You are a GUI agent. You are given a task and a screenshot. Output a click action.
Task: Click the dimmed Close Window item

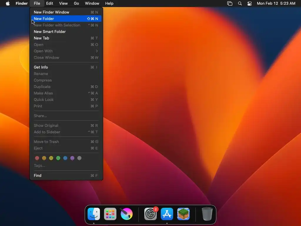pyautogui.click(x=66, y=58)
